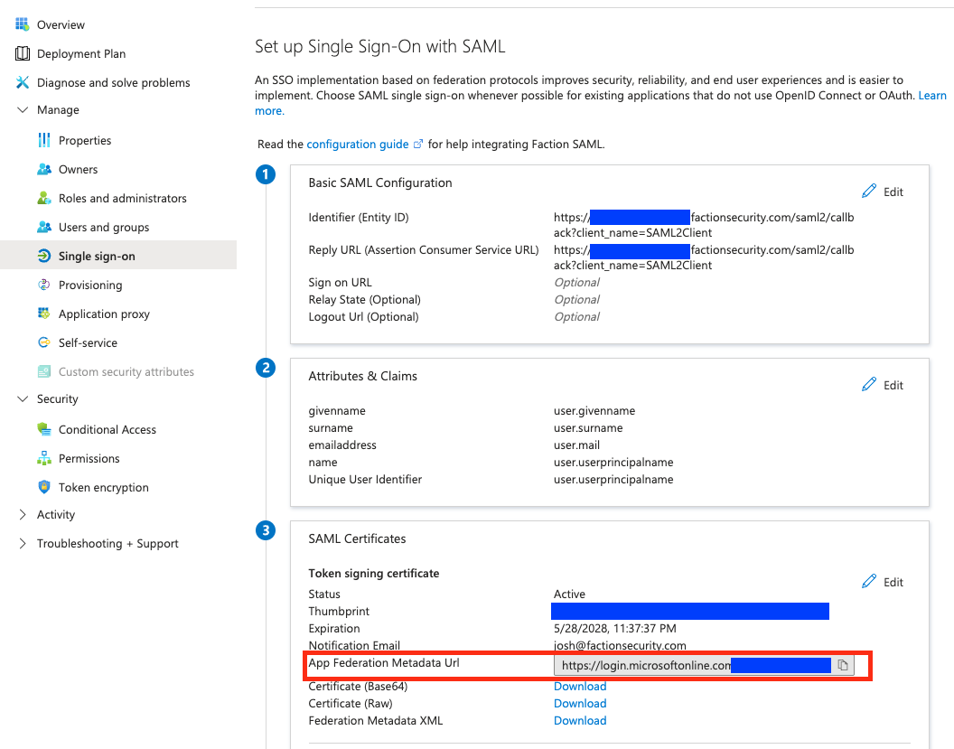Click the Diagnose and solve problems wrench icon
The width and height of the screenshot is (954, 749).
click(x=22, y=82)
